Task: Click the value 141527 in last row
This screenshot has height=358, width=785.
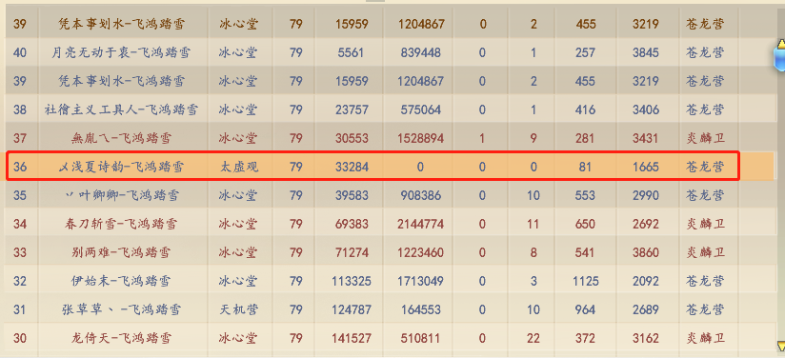Action: (352, 338)
